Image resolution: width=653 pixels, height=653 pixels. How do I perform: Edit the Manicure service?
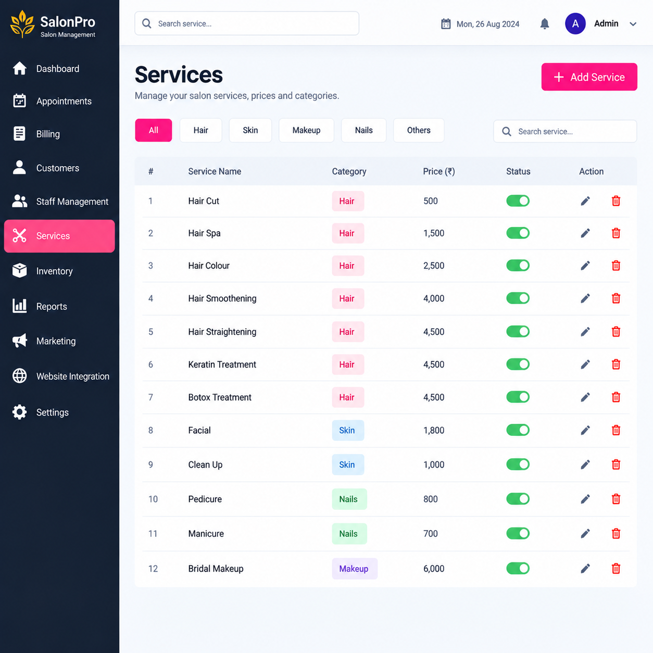pyautogui.click(x=585, y=534)
